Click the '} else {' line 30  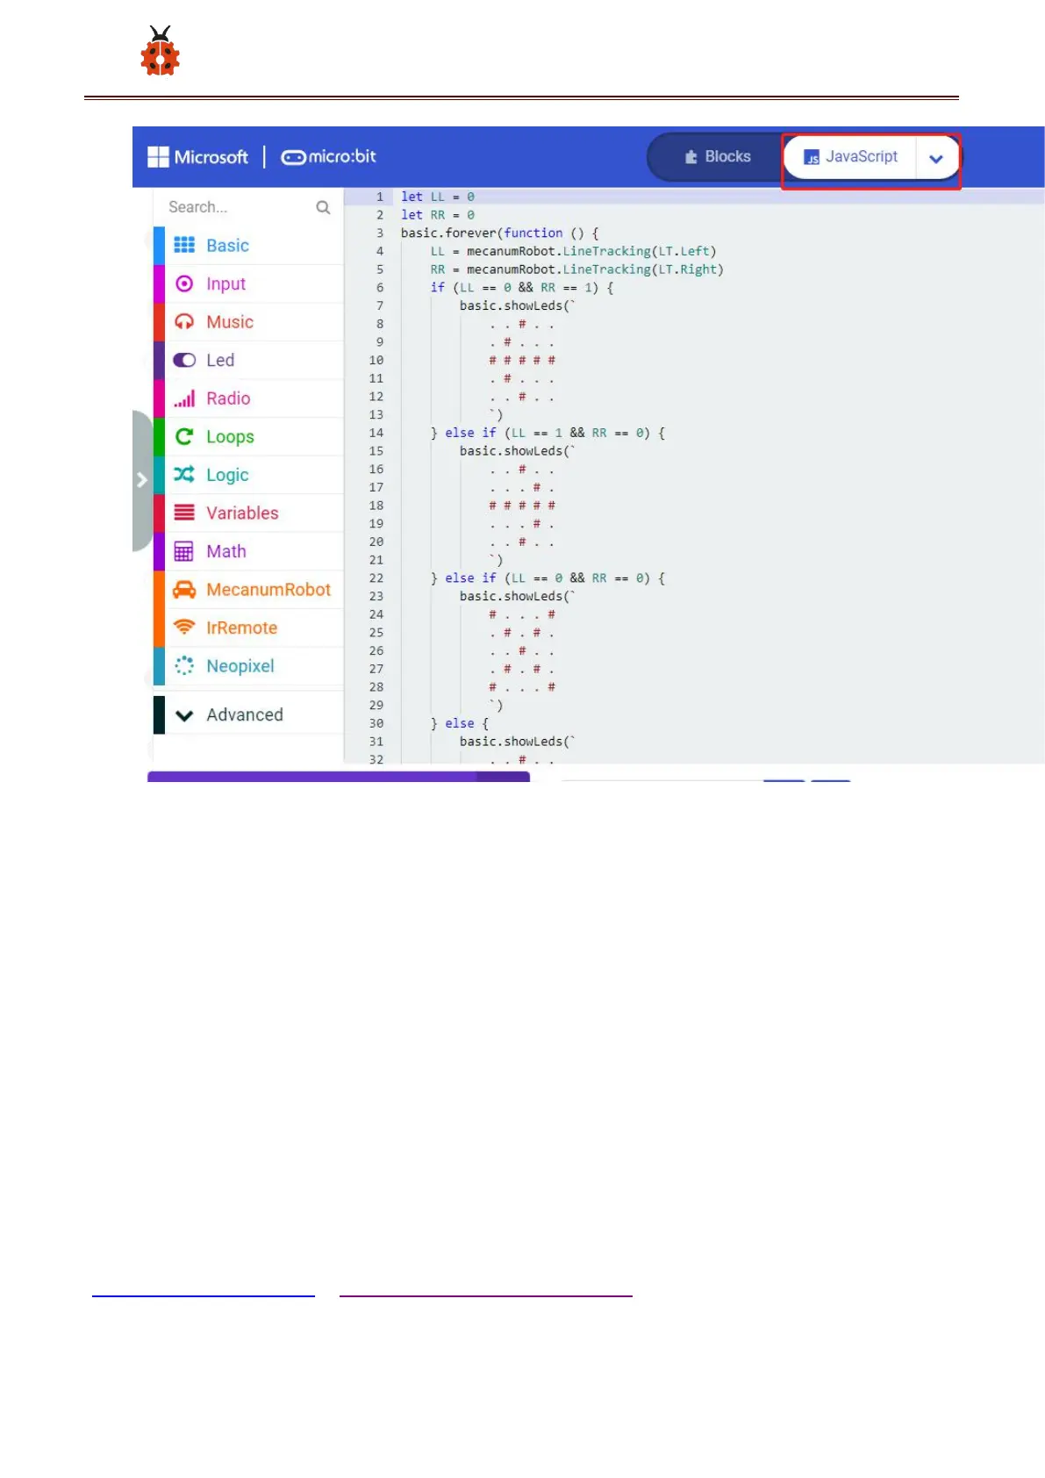pos(460,723)
